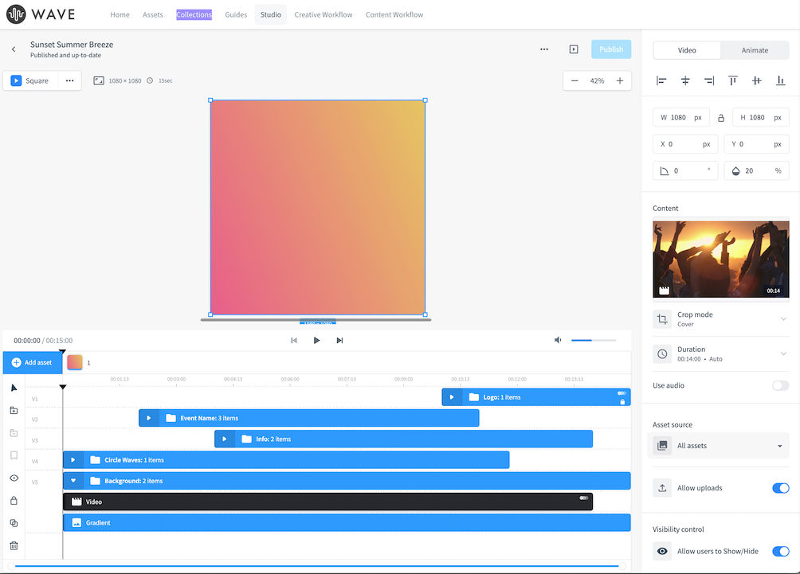Select the Gradient layer in timeline
The image size is (800, 574).
[x=347, y=522]
